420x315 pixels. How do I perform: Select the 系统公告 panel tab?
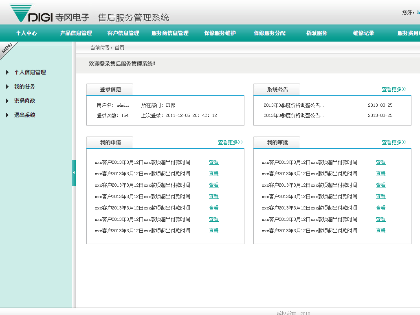pos(277,90)
